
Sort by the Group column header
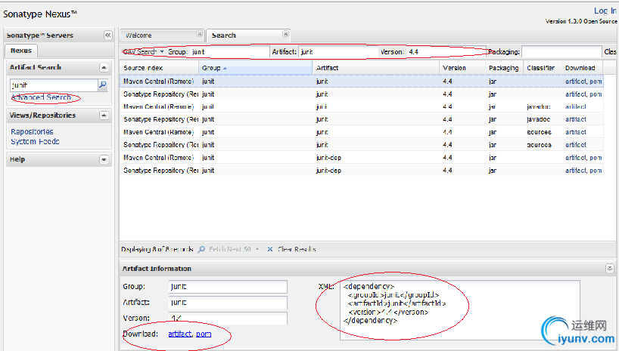pyautogui.click(x=256, y=68)
